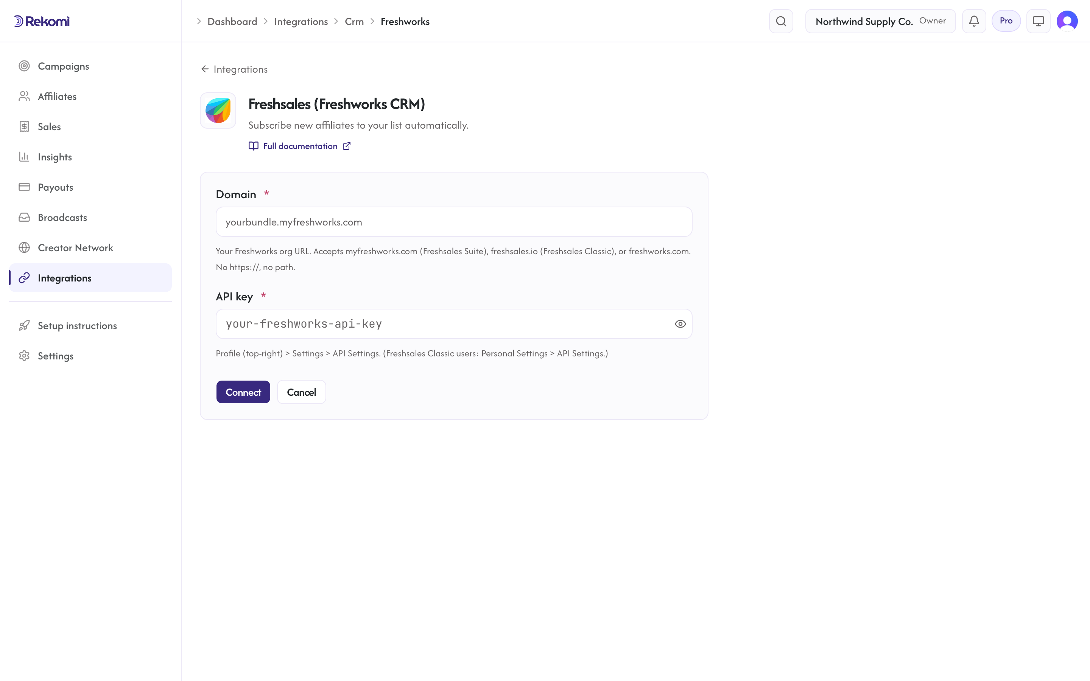
Task: Select Integrations sidebar item
Action: click(x=90, y=278)
